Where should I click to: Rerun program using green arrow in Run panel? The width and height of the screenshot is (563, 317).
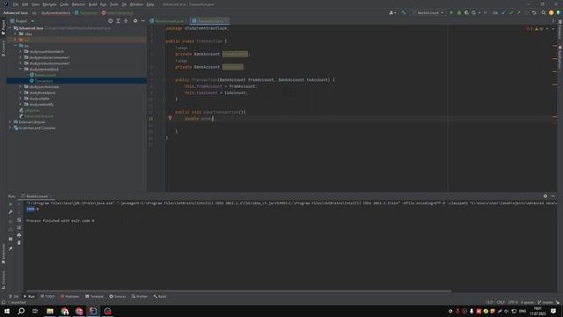pos(11,204)
